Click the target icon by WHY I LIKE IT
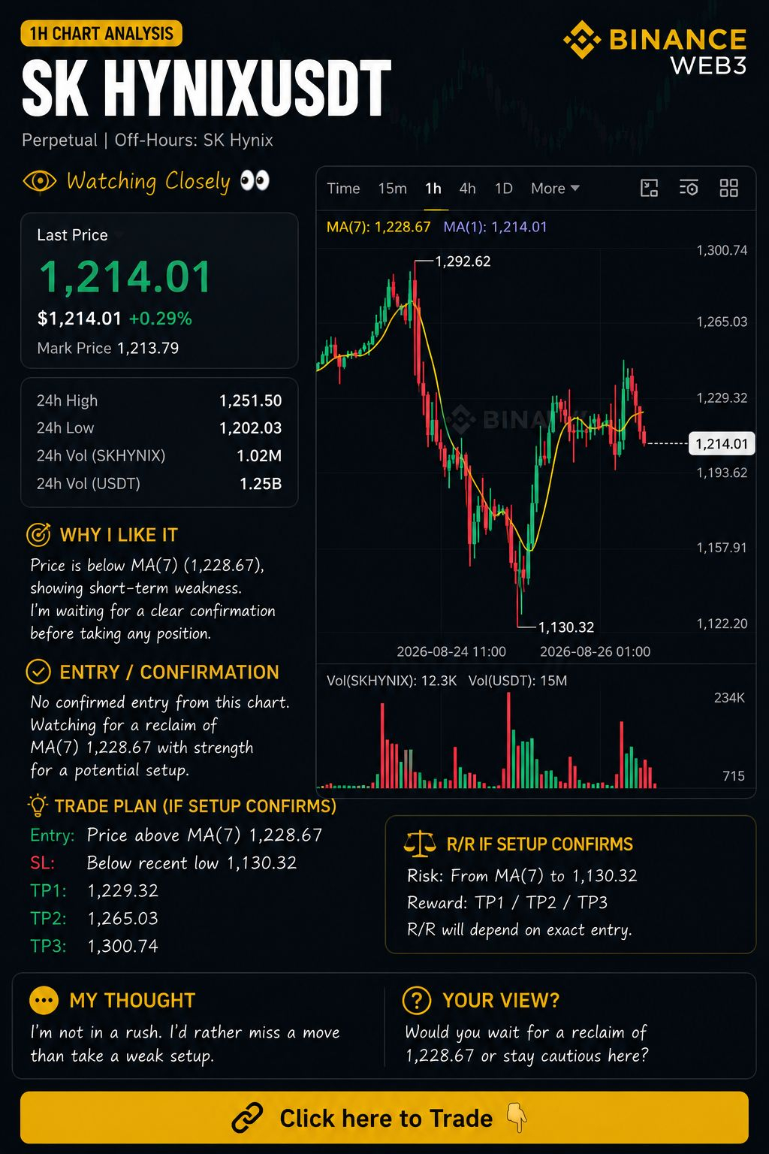Screen dimensions: 769x1154 click(38, 534)
